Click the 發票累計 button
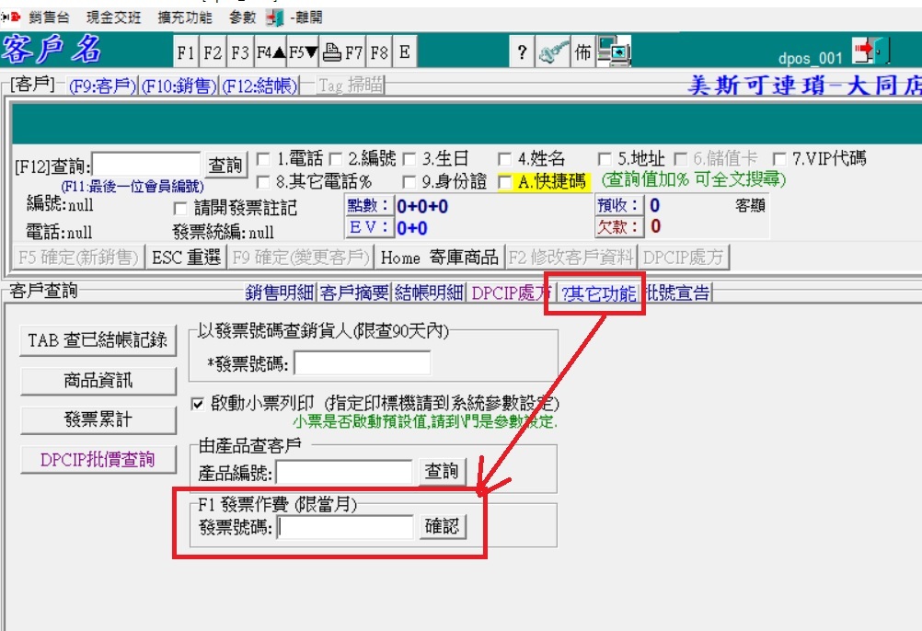The image size is (922, 631). [98, 419]
